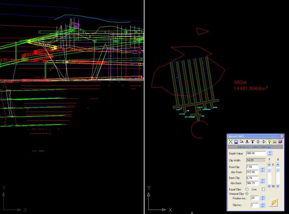Image resolution: width=289 pixels, height=214 pixels.
Task: Decrease Depth Value with stepper down arrow
Action: 270,154
